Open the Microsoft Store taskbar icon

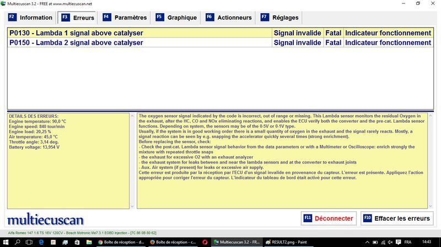tap(77, 242)
